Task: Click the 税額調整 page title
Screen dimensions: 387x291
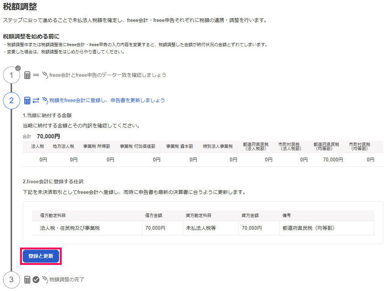Action: tap(20, 7)
